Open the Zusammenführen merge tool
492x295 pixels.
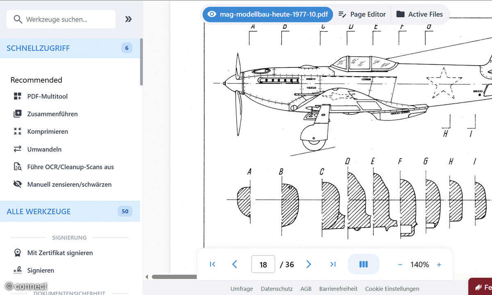52,114
